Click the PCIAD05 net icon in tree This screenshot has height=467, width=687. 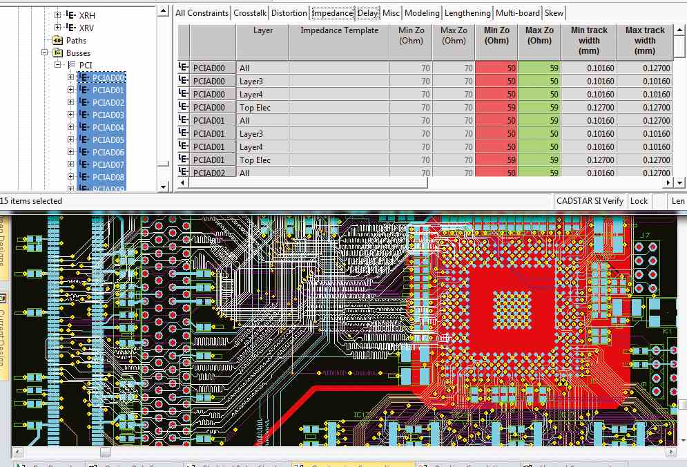tap(84, 140)
